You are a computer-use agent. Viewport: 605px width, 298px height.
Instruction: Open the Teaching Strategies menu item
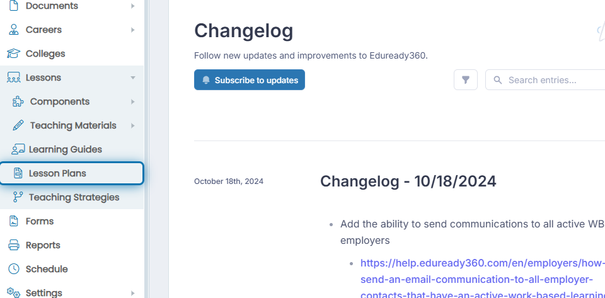click(71, 197)
